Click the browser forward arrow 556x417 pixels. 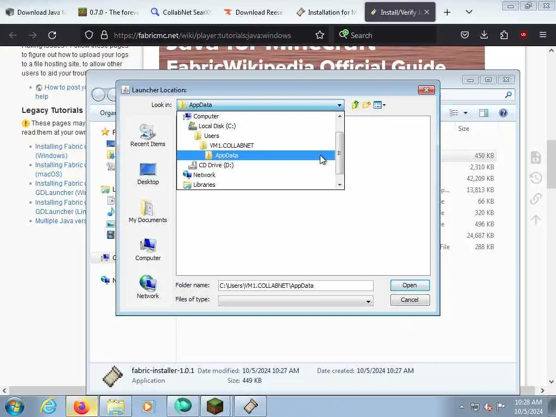click(33, 35)
